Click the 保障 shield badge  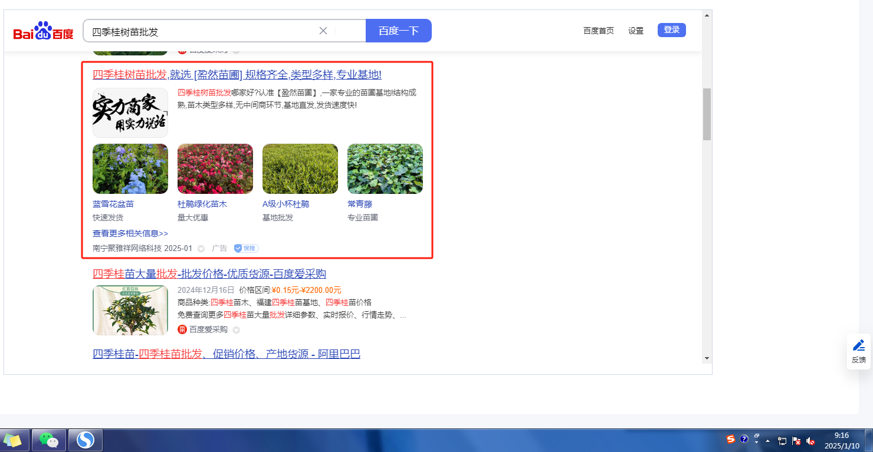246,249
